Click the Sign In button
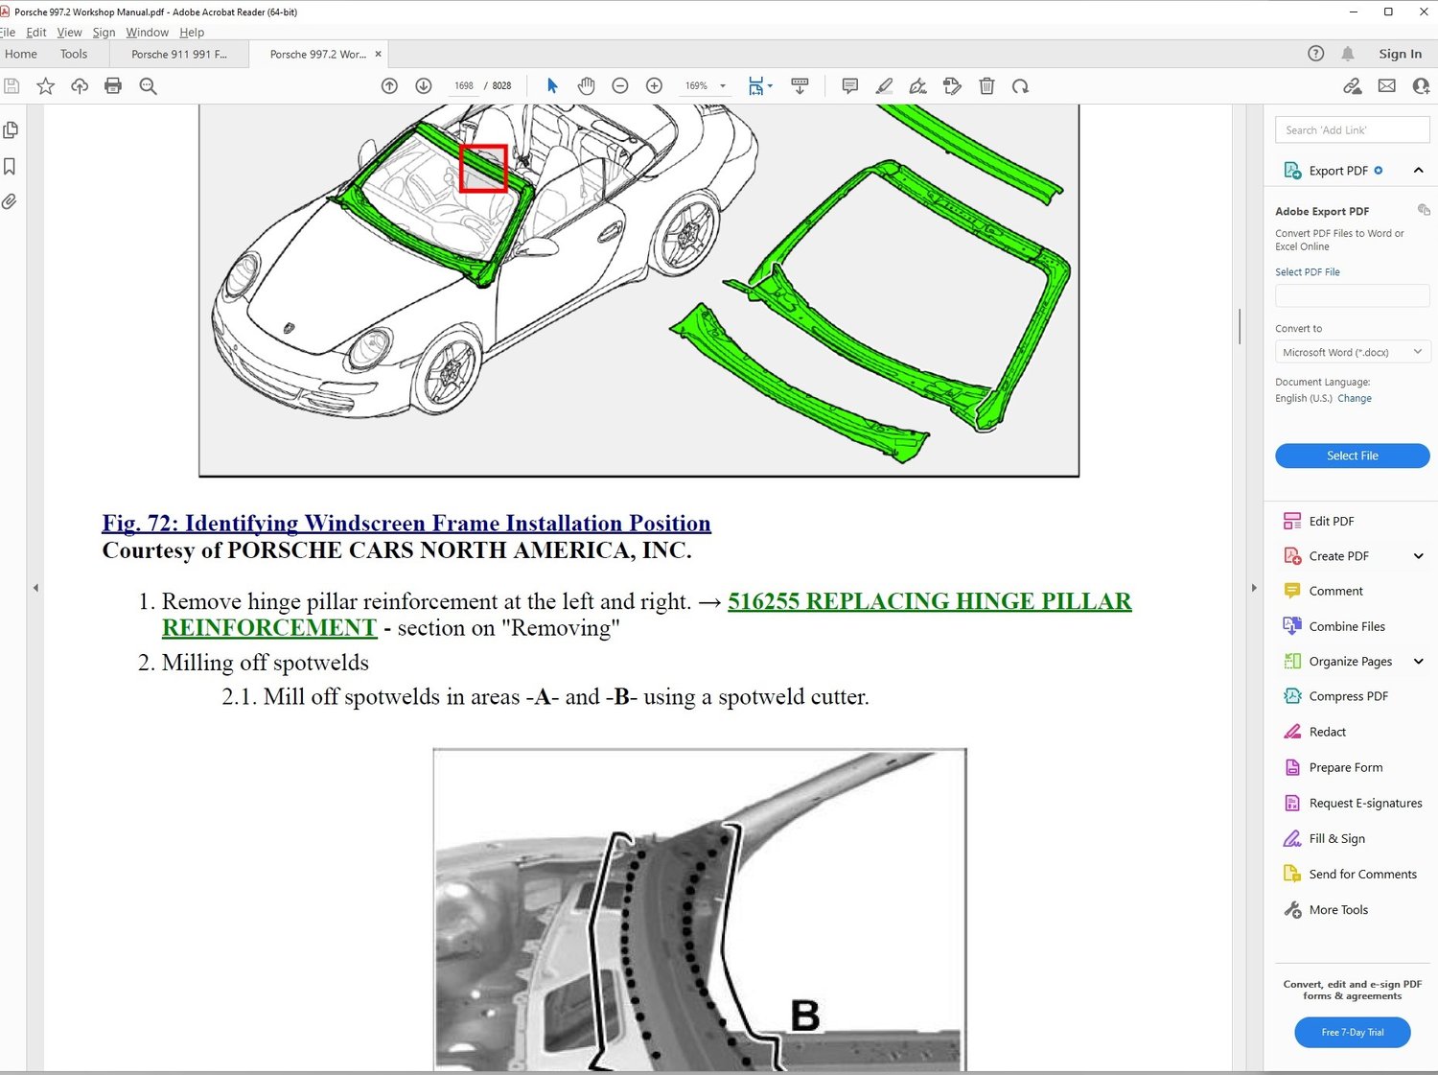1438x1075 pixels. tap(1400, 54)
